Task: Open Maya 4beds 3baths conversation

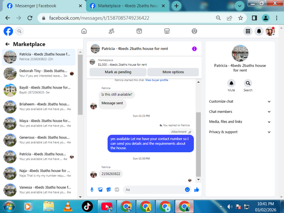Action: (x=39, y=123)
